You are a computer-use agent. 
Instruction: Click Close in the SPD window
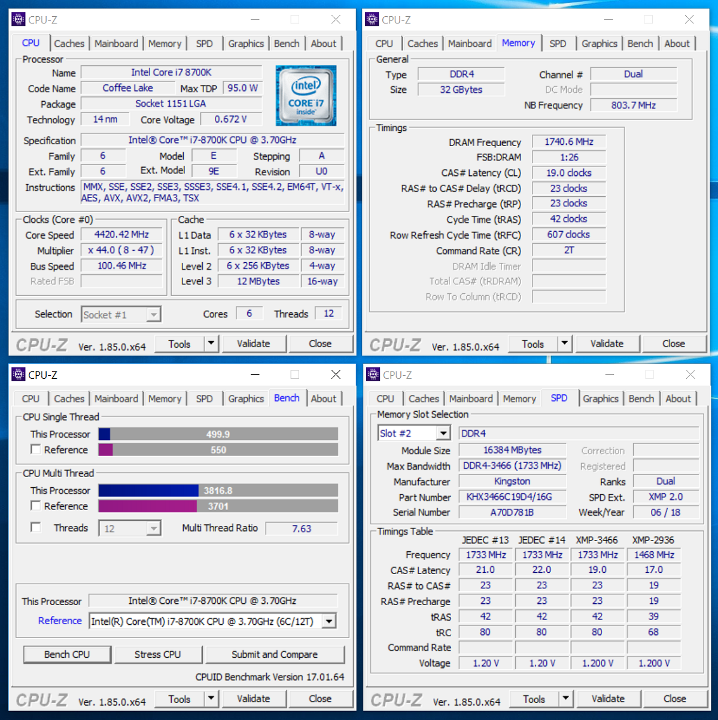coord(675,698)
